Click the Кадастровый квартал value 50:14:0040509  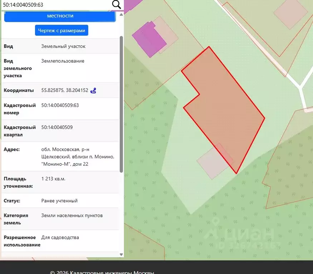pyautogui.click(x=57, y=127)
